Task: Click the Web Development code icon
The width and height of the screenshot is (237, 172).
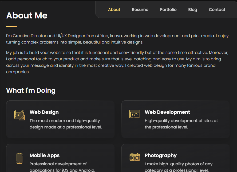Action: tap(135, 114)
